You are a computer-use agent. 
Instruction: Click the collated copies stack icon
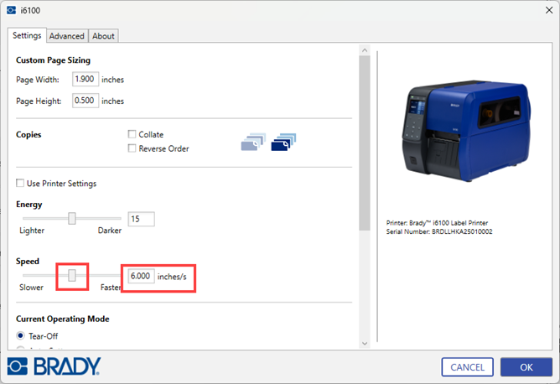(252, 143)
